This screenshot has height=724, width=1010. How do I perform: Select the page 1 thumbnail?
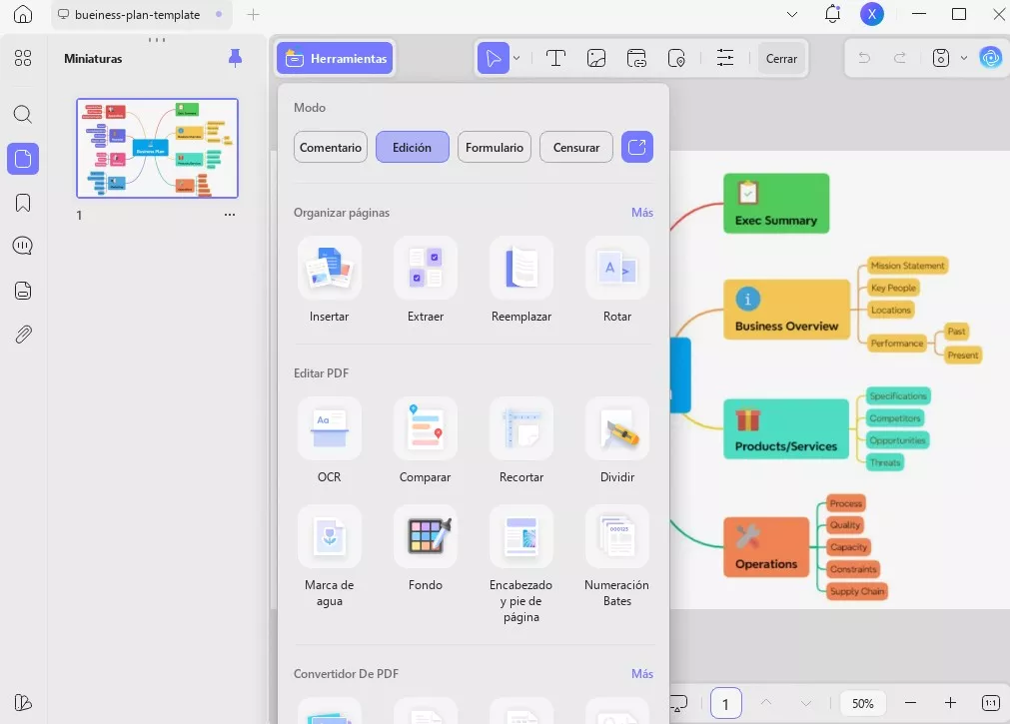(158, 148)
